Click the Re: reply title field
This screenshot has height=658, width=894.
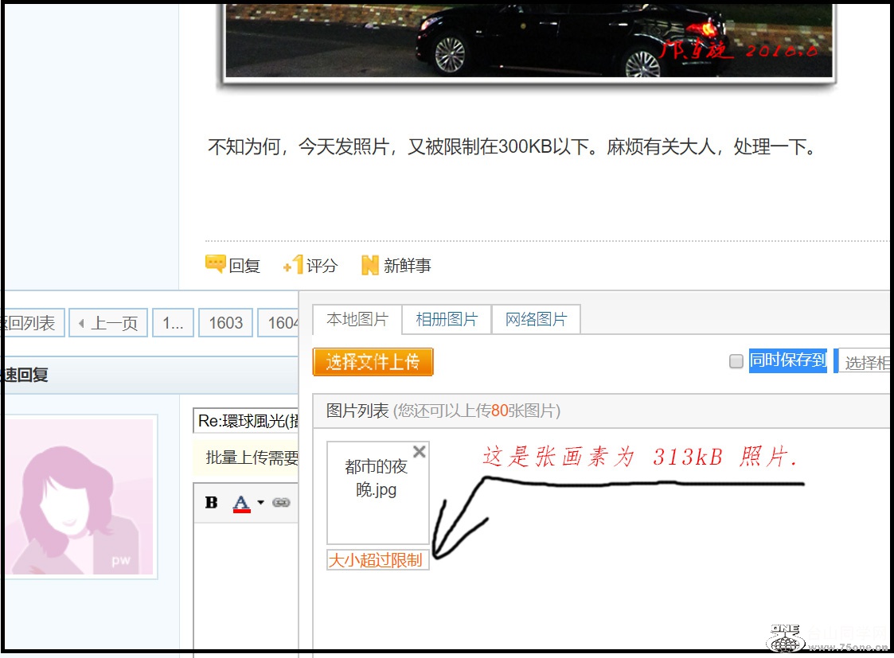pos(246,421)
